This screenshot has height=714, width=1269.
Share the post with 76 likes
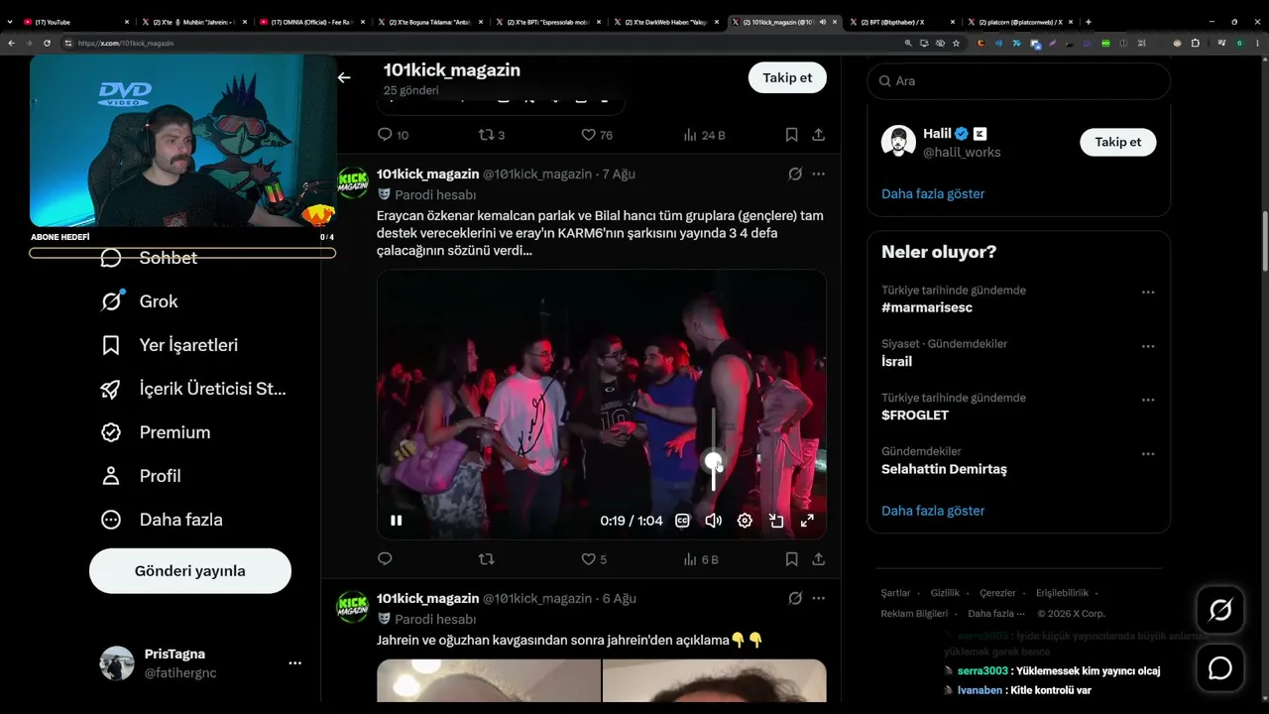pos(819,135)
